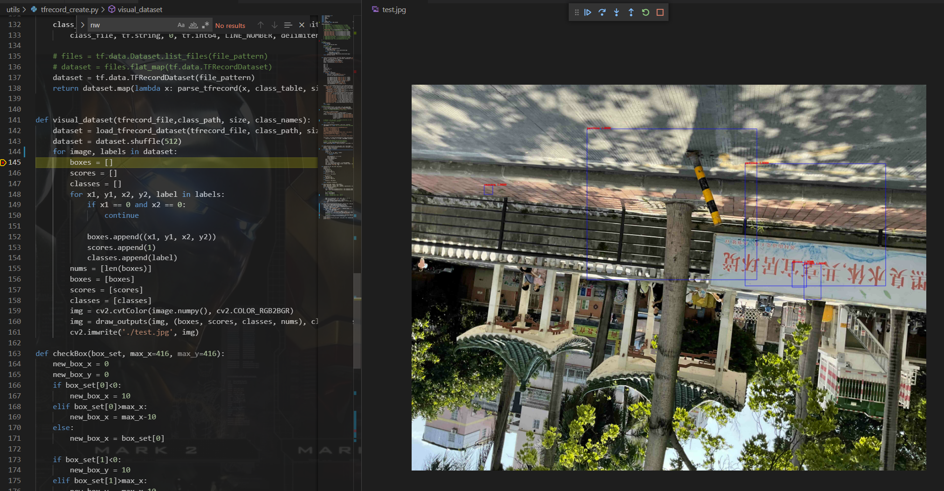Viewport: 944px width, 491px height.
Task: Click line number 141 in gutter
Action: pos(14,120)
